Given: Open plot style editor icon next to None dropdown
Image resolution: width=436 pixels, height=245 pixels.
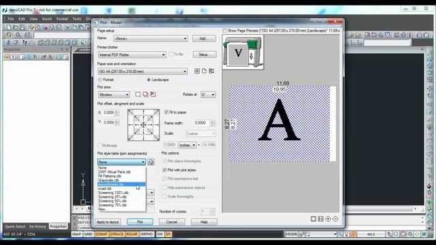Looking at the screenshot, I should point(151,162).
